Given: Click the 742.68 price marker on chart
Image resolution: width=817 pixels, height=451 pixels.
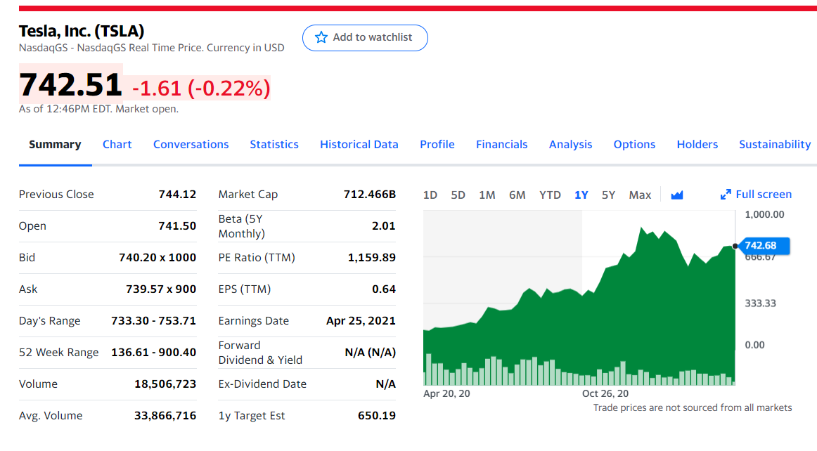Looking at the screenshot, I should (x=764, y=245).
